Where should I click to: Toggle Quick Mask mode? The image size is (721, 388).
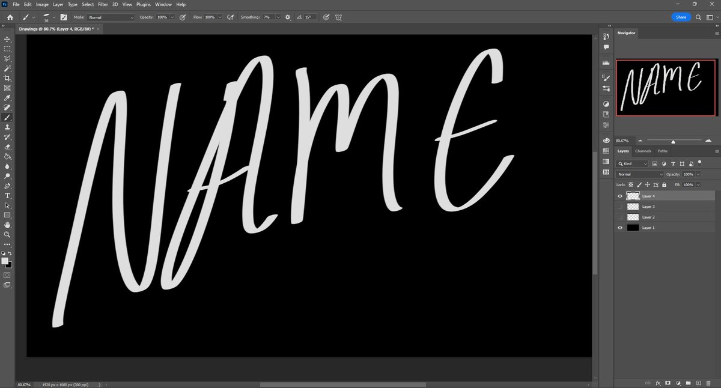pyautogui.click(x=7, y=274)
